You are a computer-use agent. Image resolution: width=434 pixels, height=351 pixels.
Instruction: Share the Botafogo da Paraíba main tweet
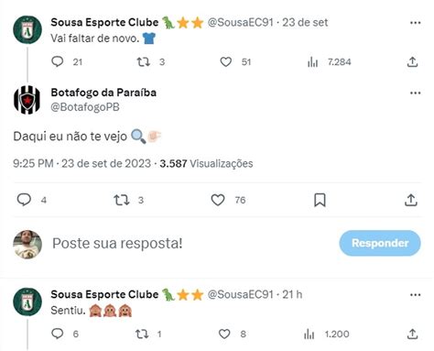411,200
